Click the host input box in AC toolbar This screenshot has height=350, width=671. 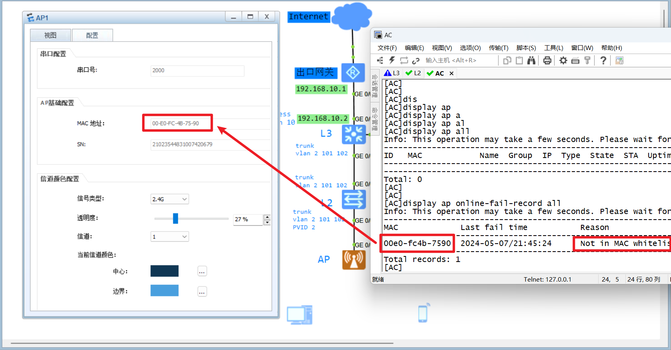460,60
